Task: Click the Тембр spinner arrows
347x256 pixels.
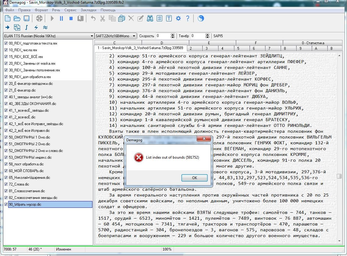Action: (207, 36)
